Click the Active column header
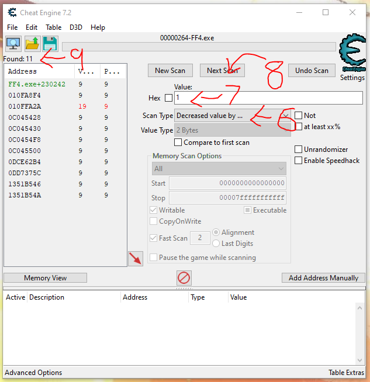The image size is (370, 382). point(16,297)
